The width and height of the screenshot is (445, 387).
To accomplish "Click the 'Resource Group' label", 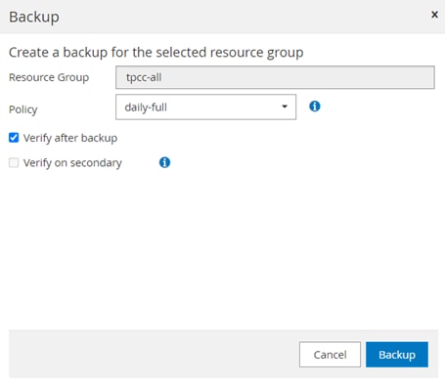I will pyautogui.click(x=49, y=77).
